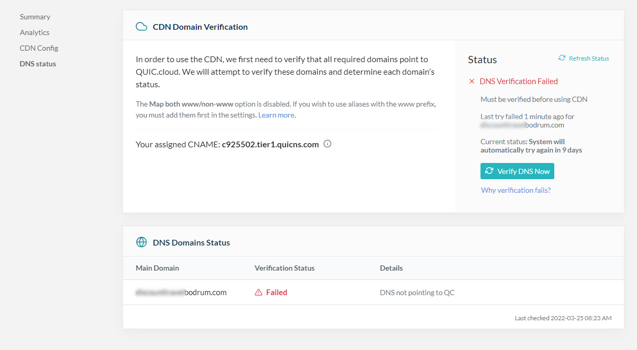
Task: Click the info icon next to assigned CNAME
Action: click(328, 144)
